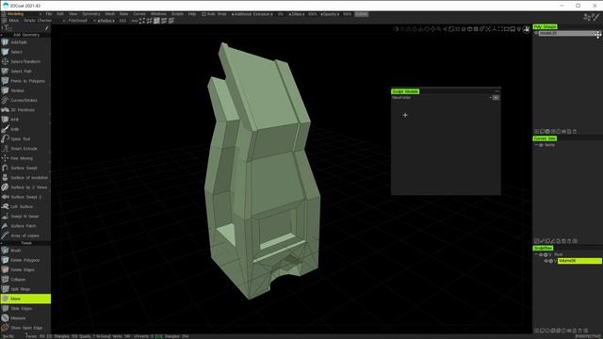603x339 pixels.
Task: Add new model with plus in Sculpt Models
Action: pyautogui.click(x=405, y=115)
